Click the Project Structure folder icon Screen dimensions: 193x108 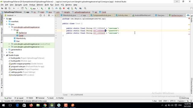tap(81, 8)
